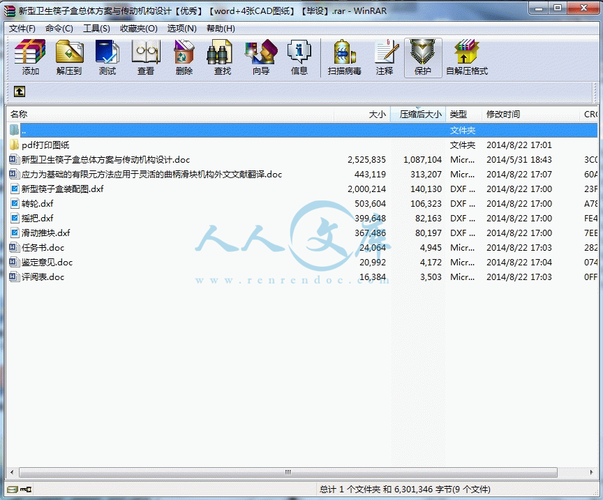
Task: Click size value 2,525,835
Action: [366, 160]
